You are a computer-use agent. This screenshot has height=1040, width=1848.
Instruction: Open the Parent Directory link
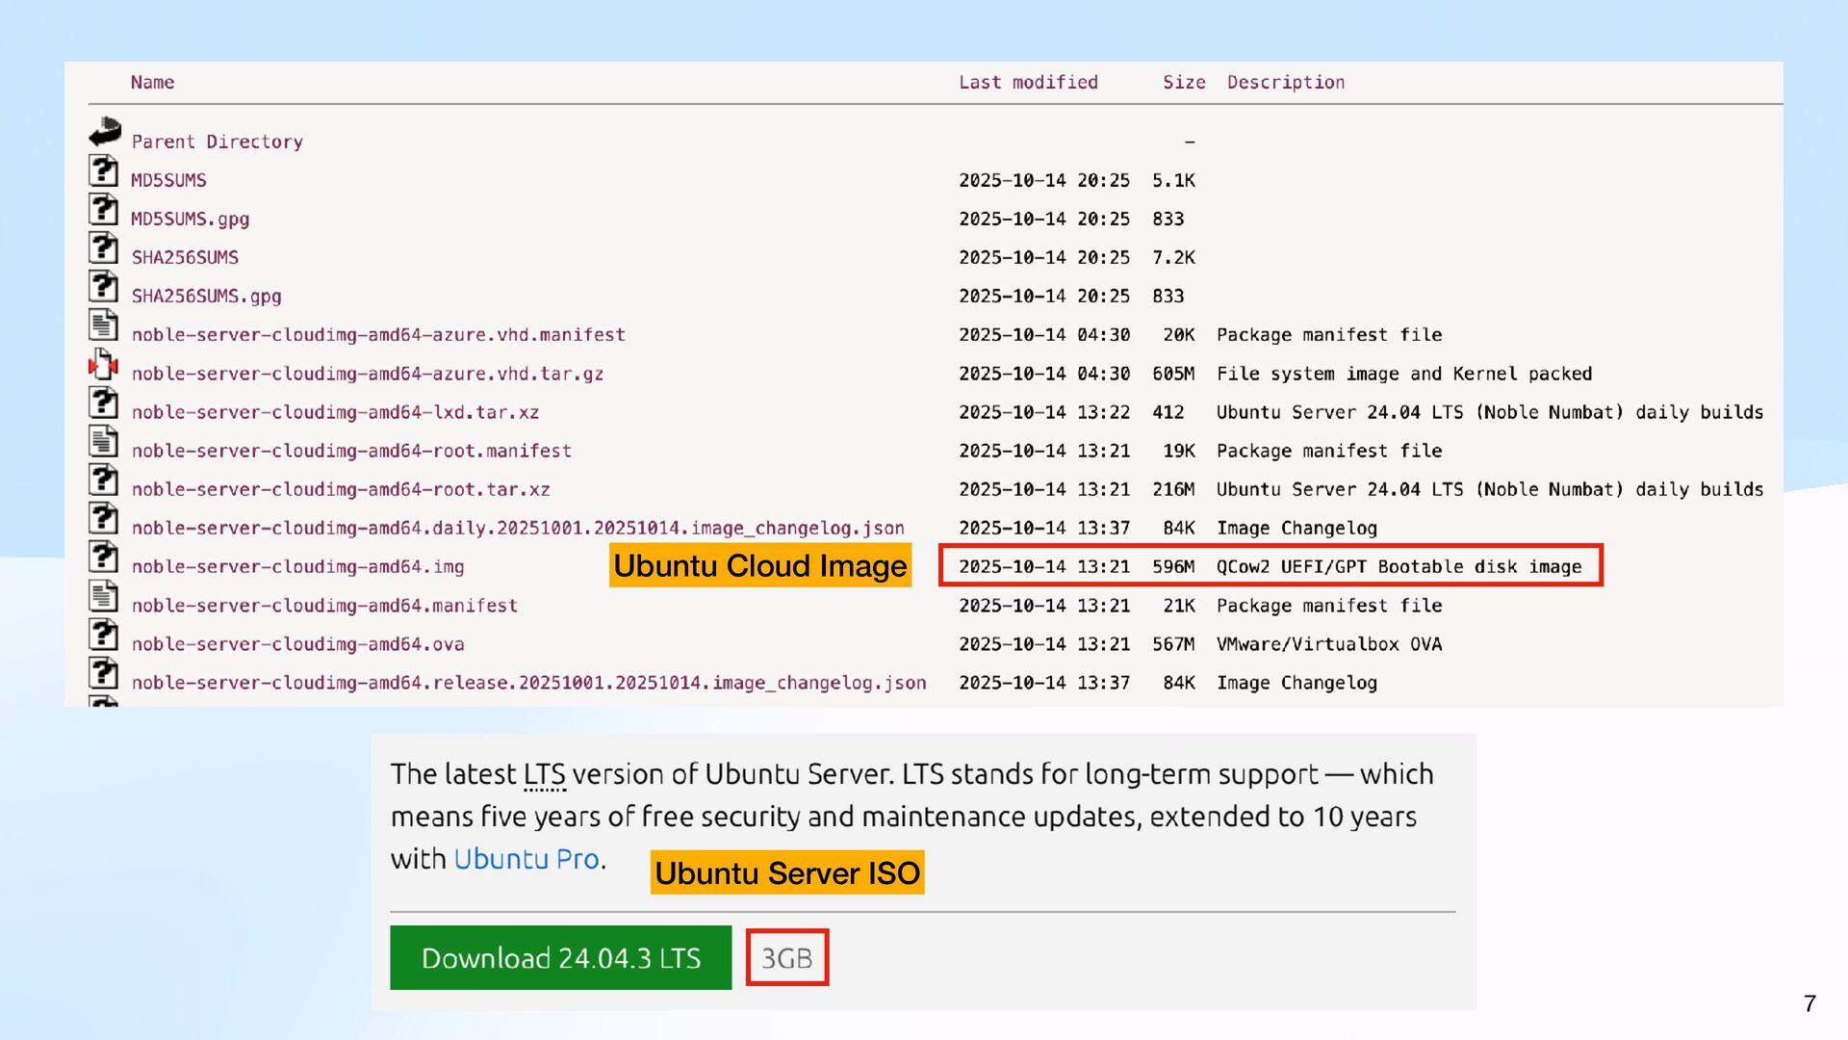217,143
